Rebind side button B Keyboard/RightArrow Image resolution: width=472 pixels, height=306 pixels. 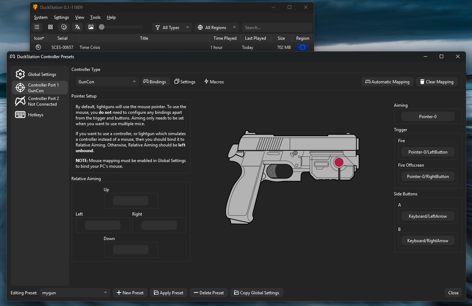[428, 240]
